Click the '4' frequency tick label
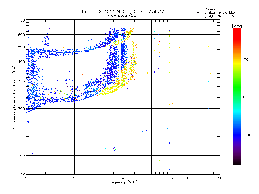 coord(123,178)
